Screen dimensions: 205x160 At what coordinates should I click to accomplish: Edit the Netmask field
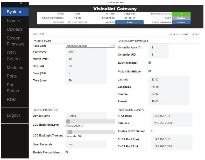point(172,123)
